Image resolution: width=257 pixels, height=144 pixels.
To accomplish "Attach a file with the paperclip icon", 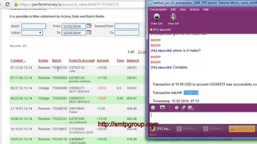I will [x=183, y=108].
